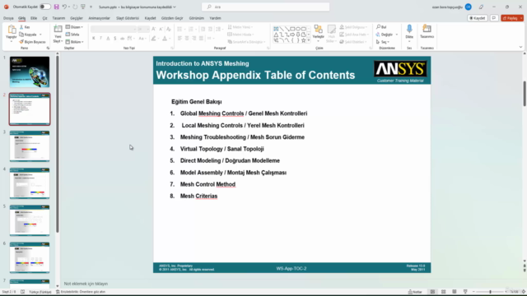Open the Tasarımcı designer pane

coord(427,32)
